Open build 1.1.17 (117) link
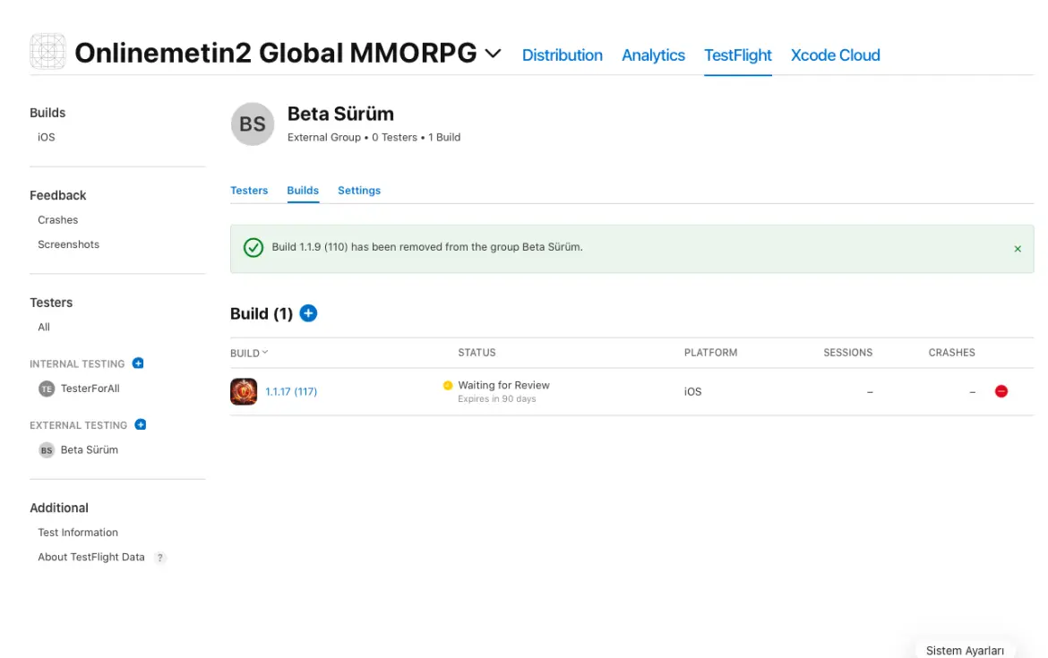This screenshot has height=658, width=1048. (291, 392)
